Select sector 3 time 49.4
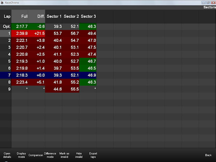216x162 pixels. pyautogui.click(x=88, y=33)
